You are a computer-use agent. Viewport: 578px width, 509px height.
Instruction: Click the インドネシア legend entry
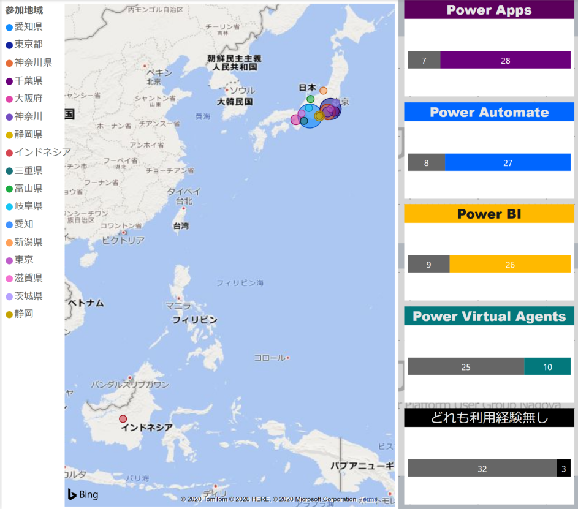tap(39, 152)
